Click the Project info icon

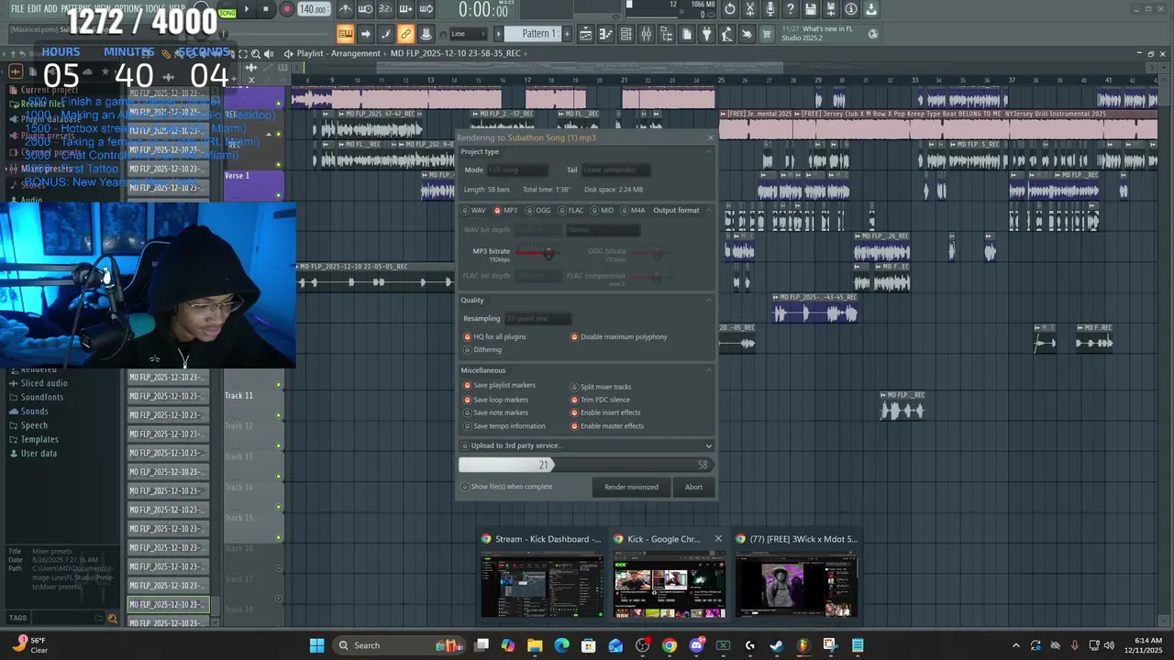[x=851, y=9]
